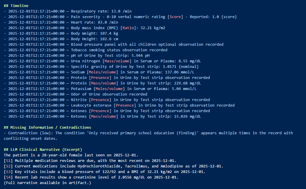Click the Missing Information / Contradictions heading
Screen dimensions: 306x189
[x=47, y=127]
